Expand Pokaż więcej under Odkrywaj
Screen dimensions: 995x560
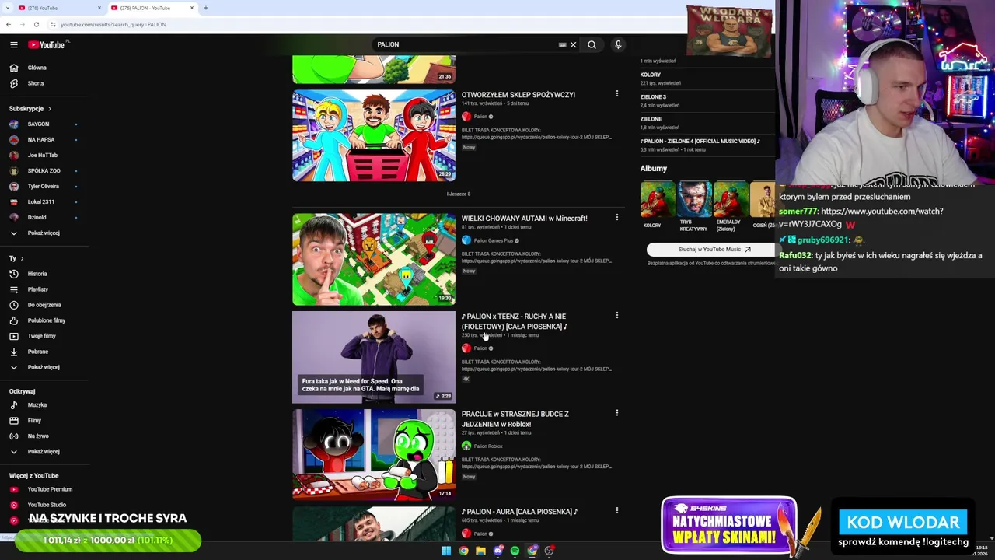pyautogui.click(x=44, y=452)
